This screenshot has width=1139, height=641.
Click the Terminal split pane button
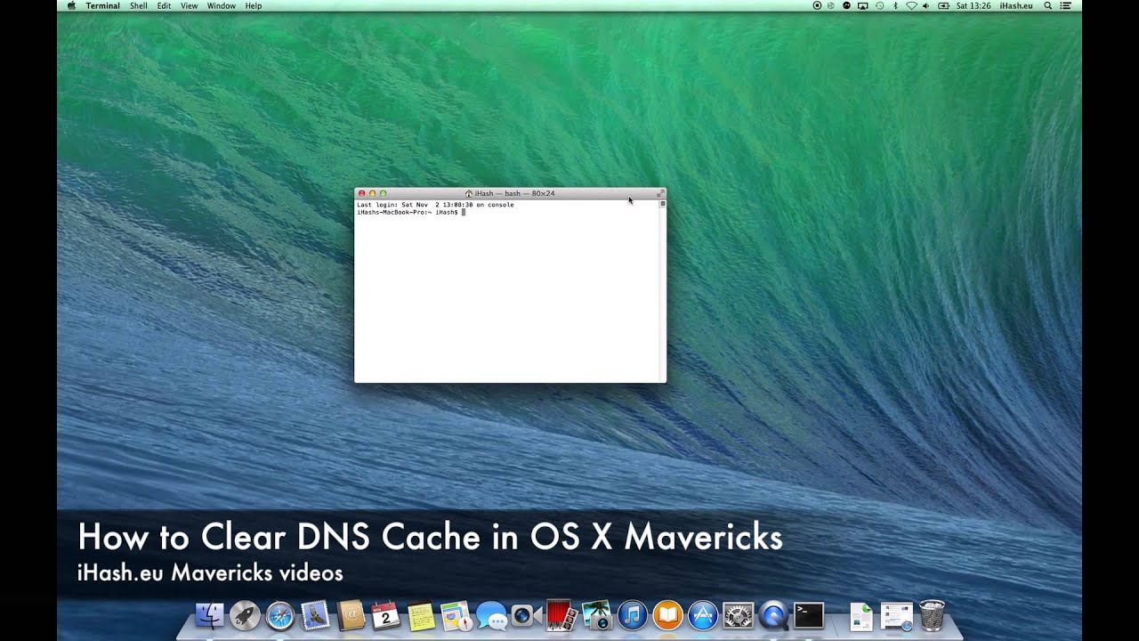coord(662,204)
